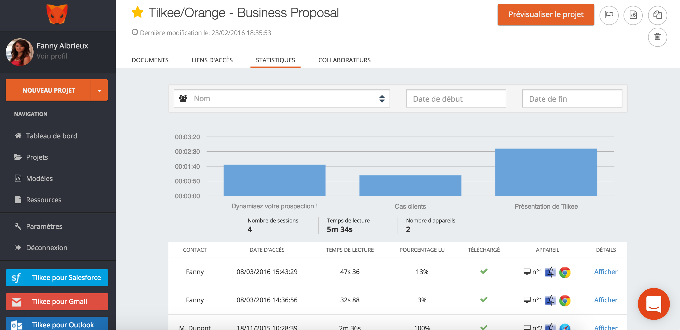Click the duplicate project icon button

(x=657, y=15)
